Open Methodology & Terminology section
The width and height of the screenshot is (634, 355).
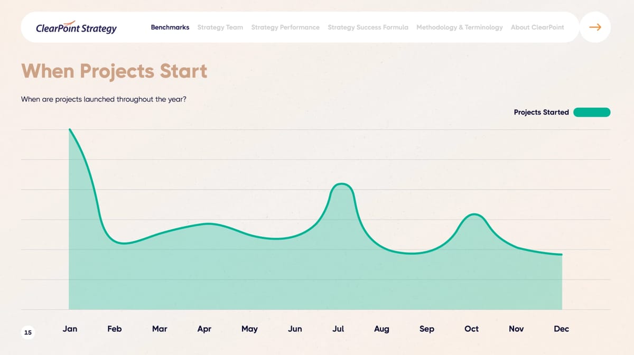[x=460, y=27]
